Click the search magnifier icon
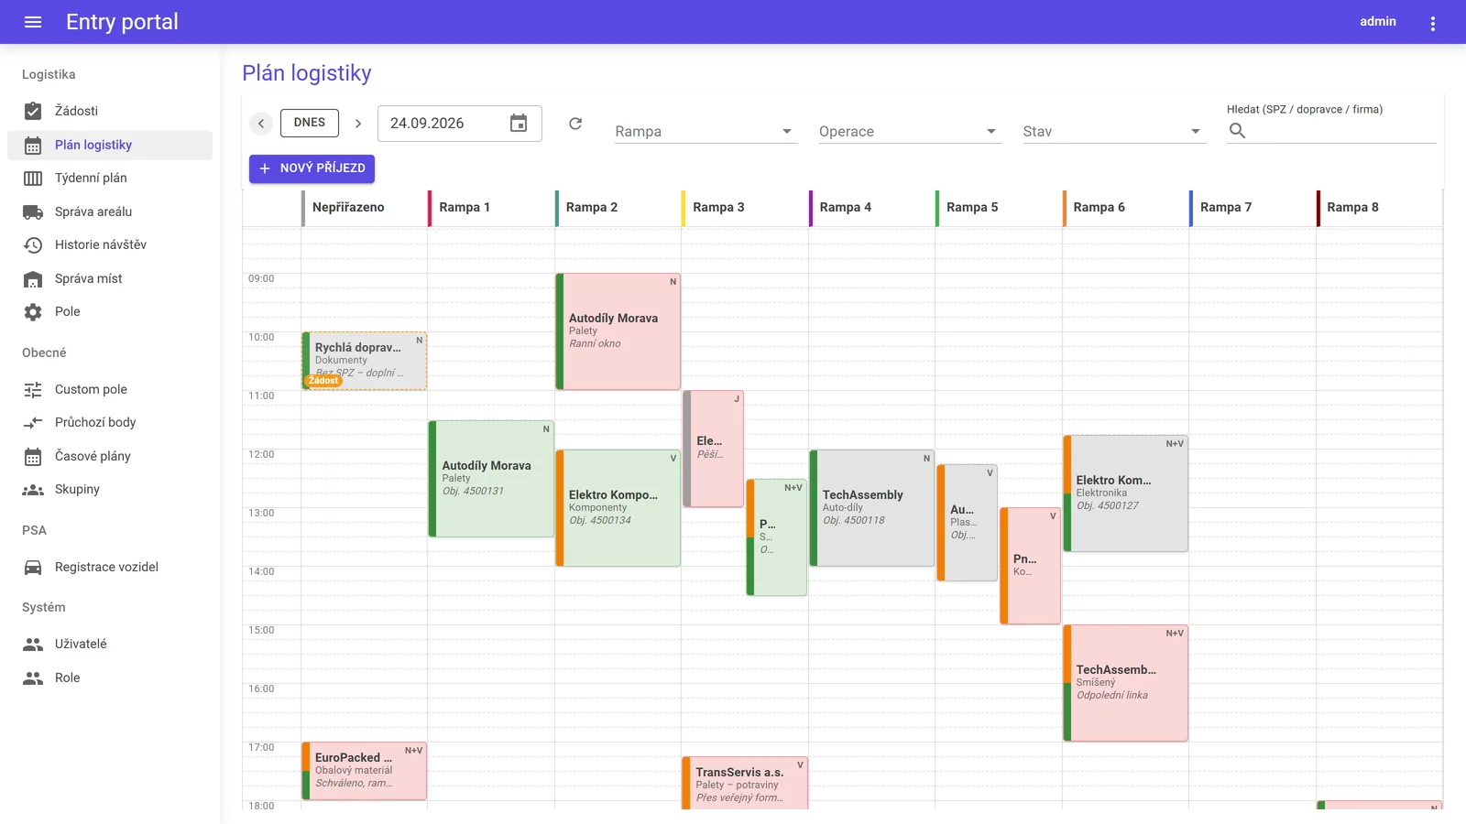 (1237, 131)
